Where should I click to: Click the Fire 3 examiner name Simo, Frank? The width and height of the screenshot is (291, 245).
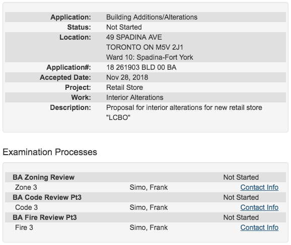pyautogui.click(x=149, y=227)
